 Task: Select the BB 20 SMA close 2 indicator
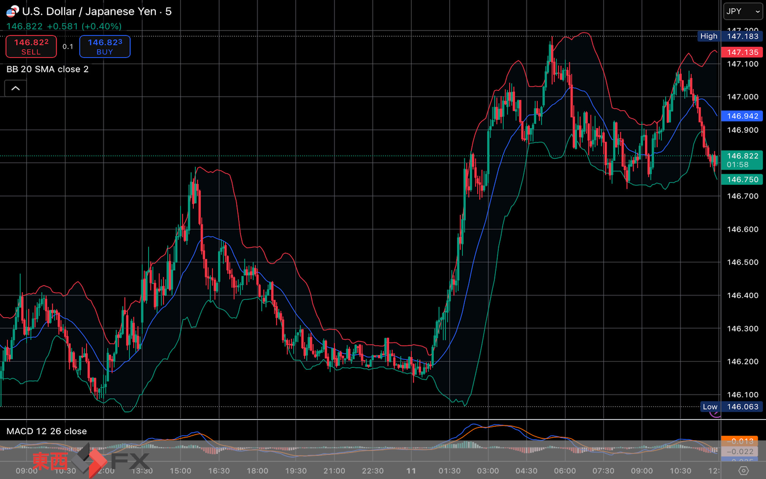click(x=48, y=69)
